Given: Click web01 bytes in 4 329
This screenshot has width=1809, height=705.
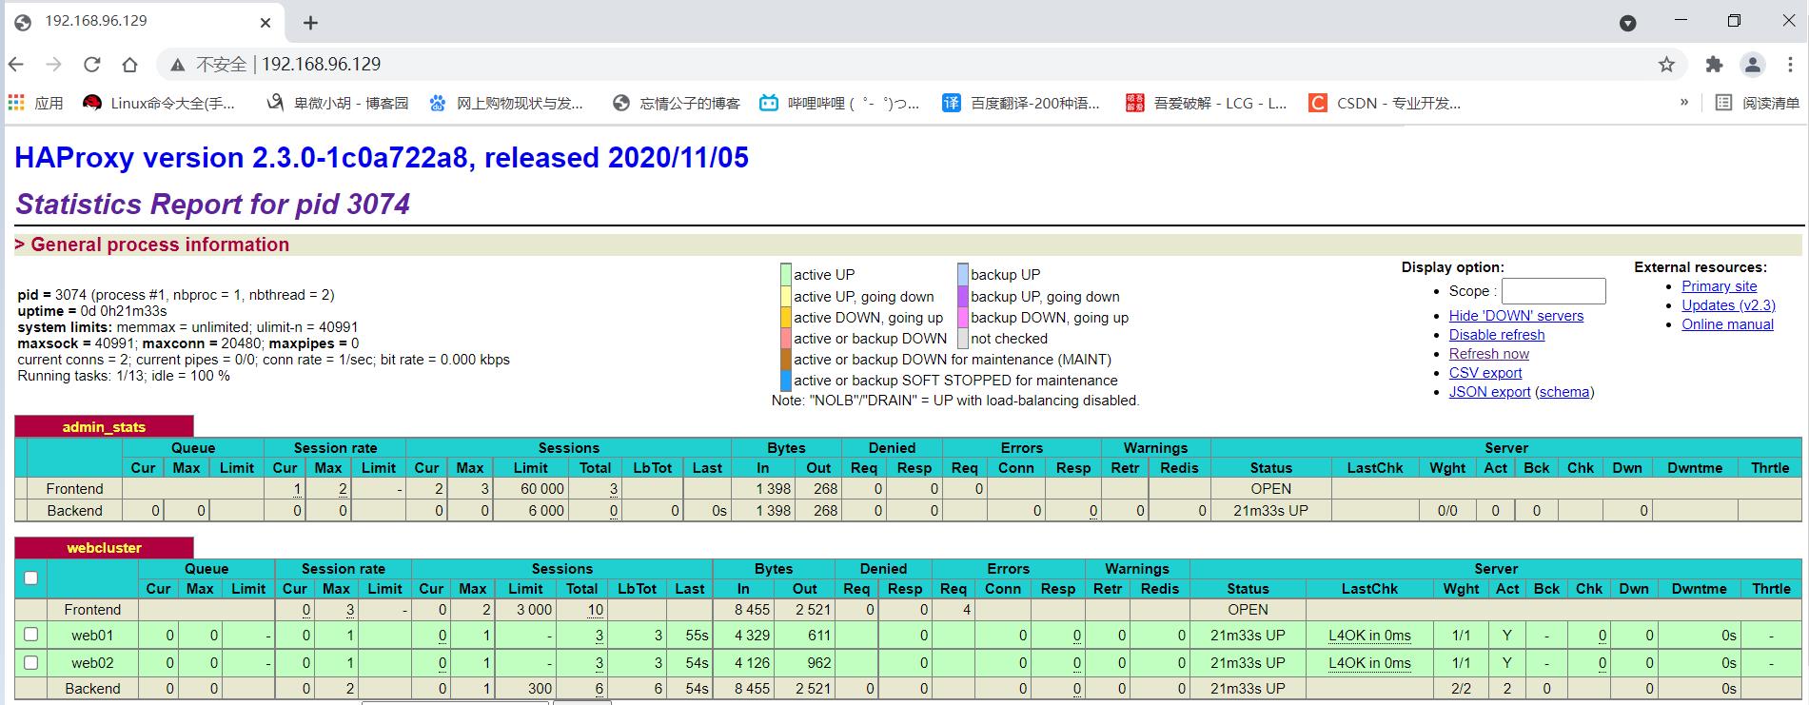Looking at the screenshot, I should (x=752, y=636).
